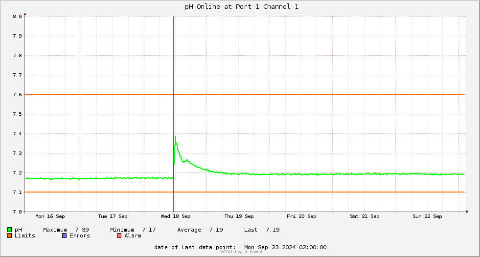Click the 'Mon Sep 23 2024 02:00:00' date text
The image size is (480, 257).
[x=285, y=247]
